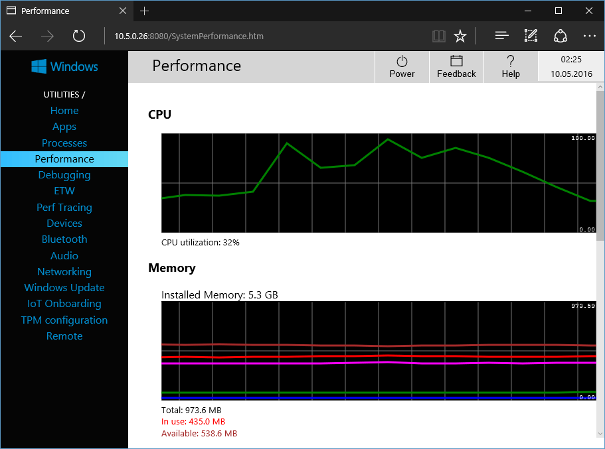Make a Web Note icon
Viewport: 605px width, 449px height.
point(531,36)
